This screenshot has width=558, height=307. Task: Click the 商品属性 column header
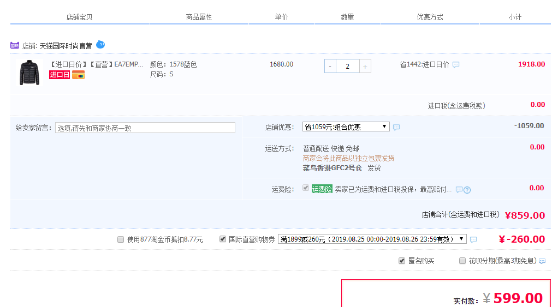pos(199,17)
